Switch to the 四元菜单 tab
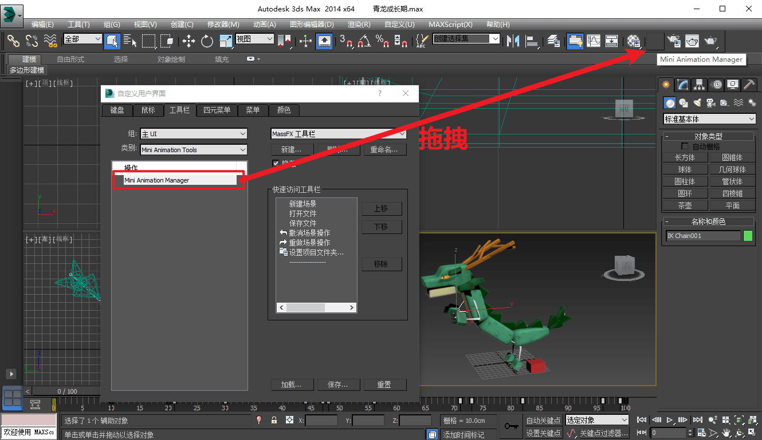Screen dimensions: 762x440 (217, 110)
